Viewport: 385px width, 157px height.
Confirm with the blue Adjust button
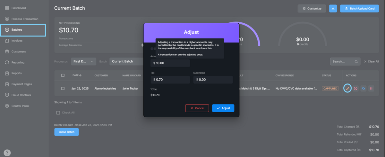(x=223, y=108)
